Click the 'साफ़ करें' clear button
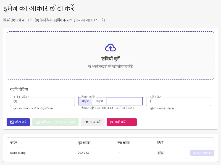This screenshot has height=165, width=221. coord(93,122)
